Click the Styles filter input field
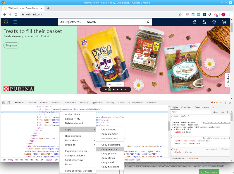 click(x=190, y=112)
